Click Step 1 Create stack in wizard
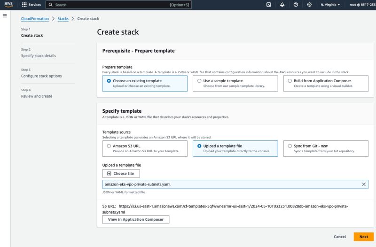The height and width of the screenshot is (247, 376). [x=32, y=36]
